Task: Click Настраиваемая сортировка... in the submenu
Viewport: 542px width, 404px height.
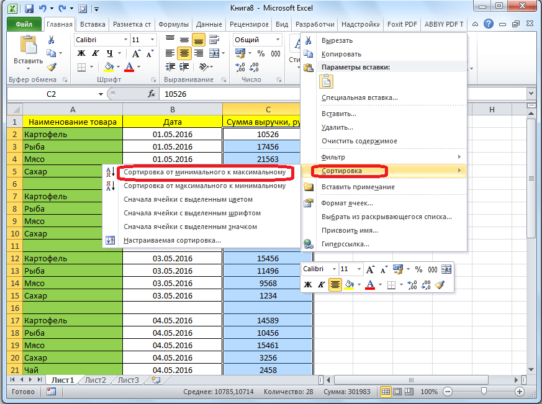Action: point(172,240)
